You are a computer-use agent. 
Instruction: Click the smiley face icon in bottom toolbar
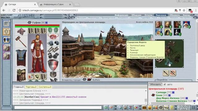coord(125,108)
